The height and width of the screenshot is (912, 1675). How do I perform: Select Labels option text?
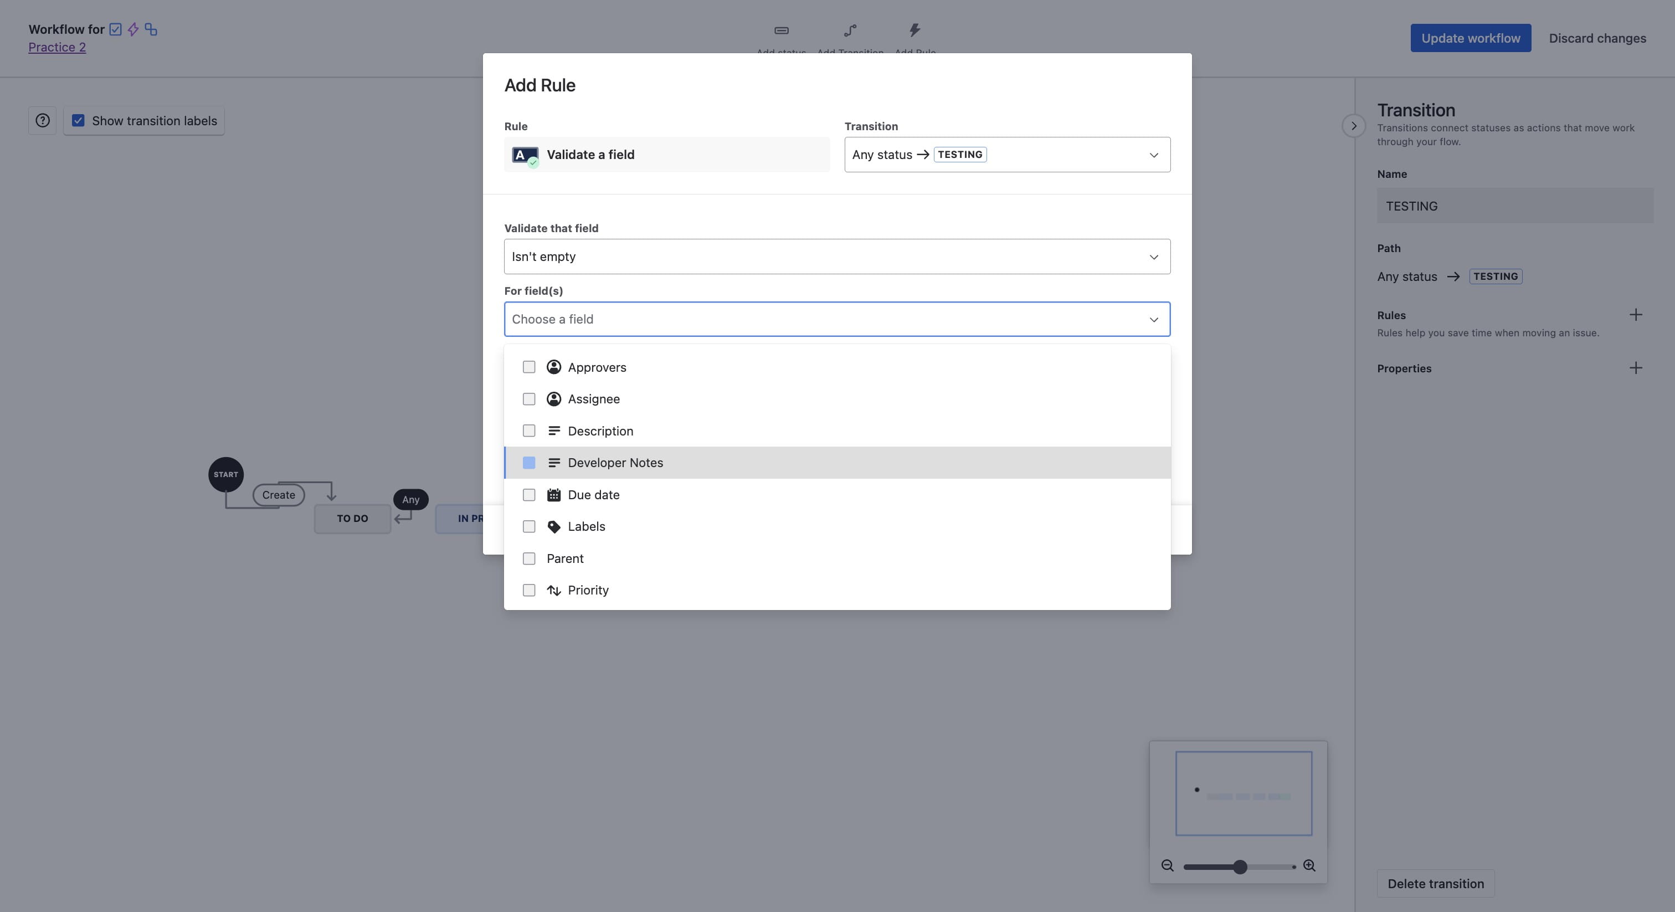(x=587, y=526)
